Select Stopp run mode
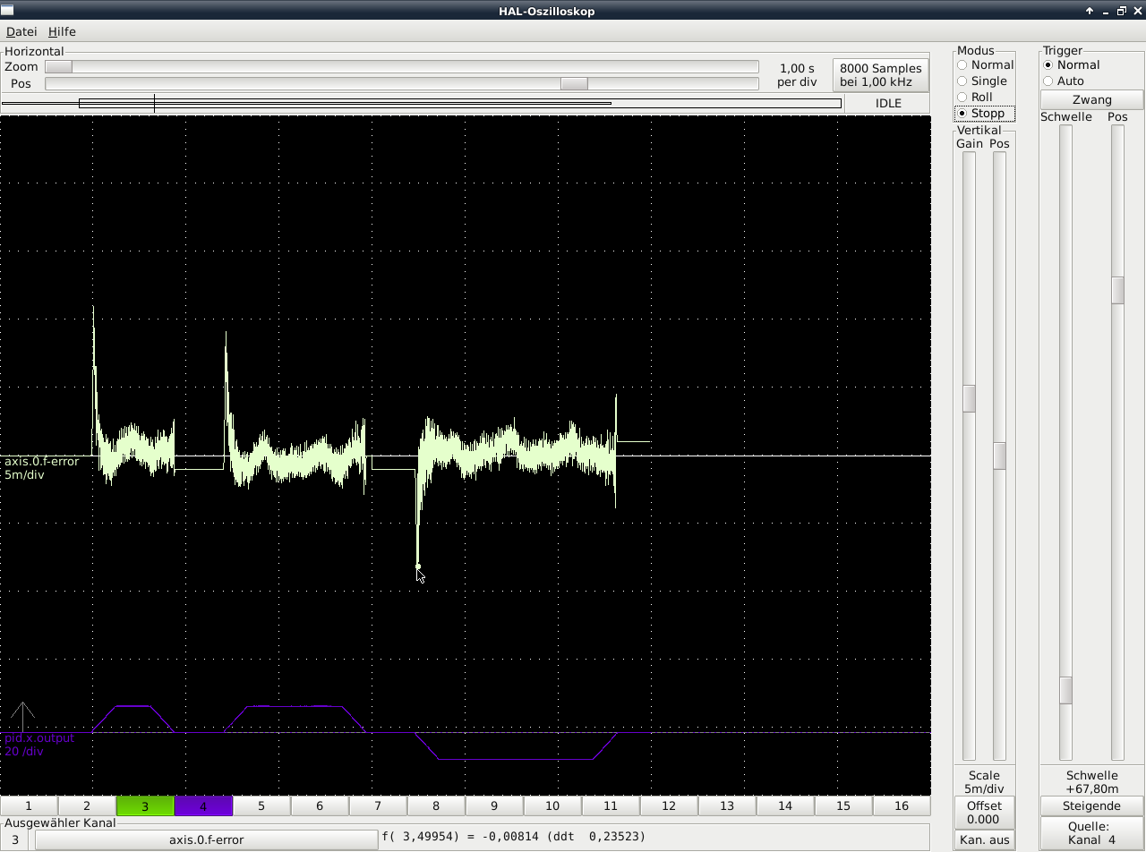This screenshot has height=852, width=1146. (985, 114)
